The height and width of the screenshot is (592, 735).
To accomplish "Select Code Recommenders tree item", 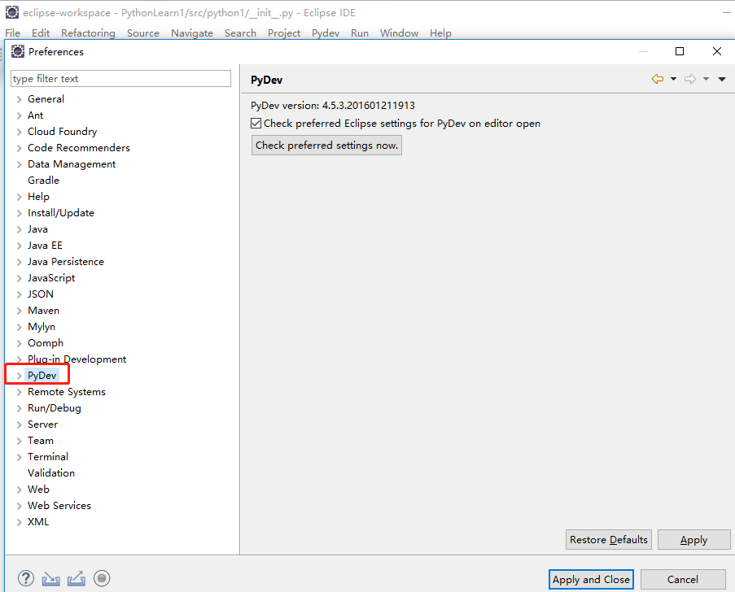I will [79, 147].
